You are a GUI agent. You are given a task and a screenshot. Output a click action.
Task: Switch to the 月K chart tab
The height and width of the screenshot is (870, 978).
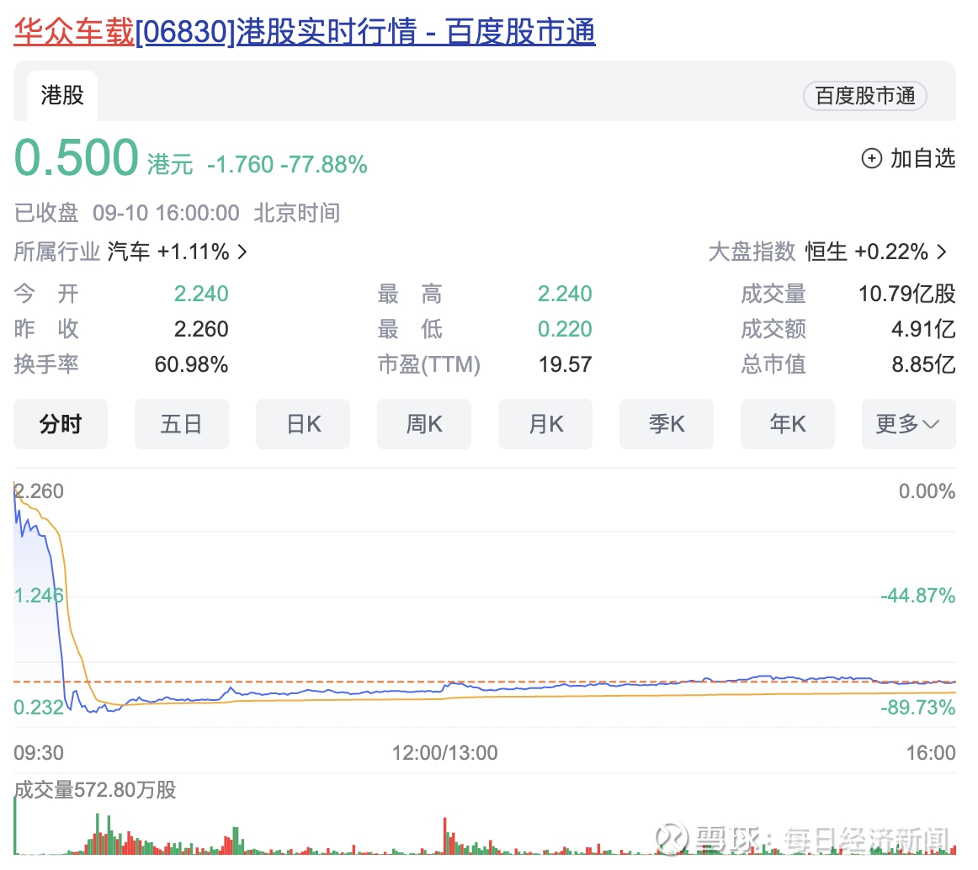coord(545,424)
